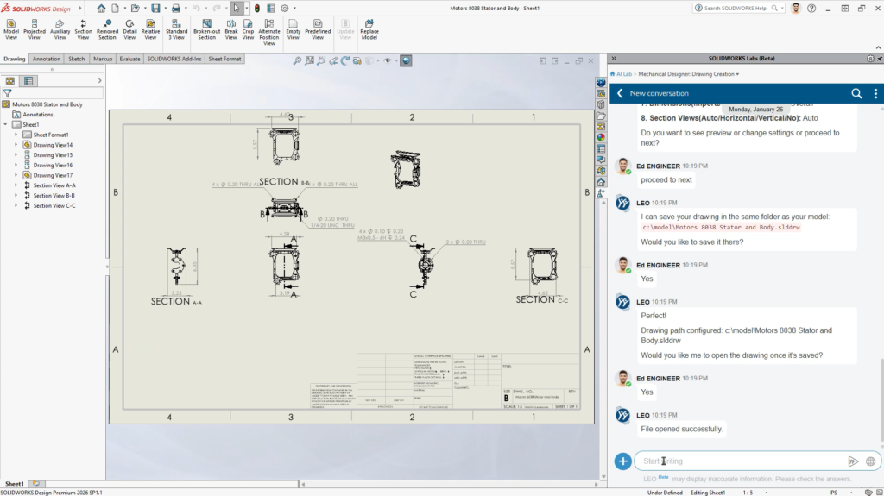
Task: Open the Options gear in the top toolbar
Action: pos(285,9)
